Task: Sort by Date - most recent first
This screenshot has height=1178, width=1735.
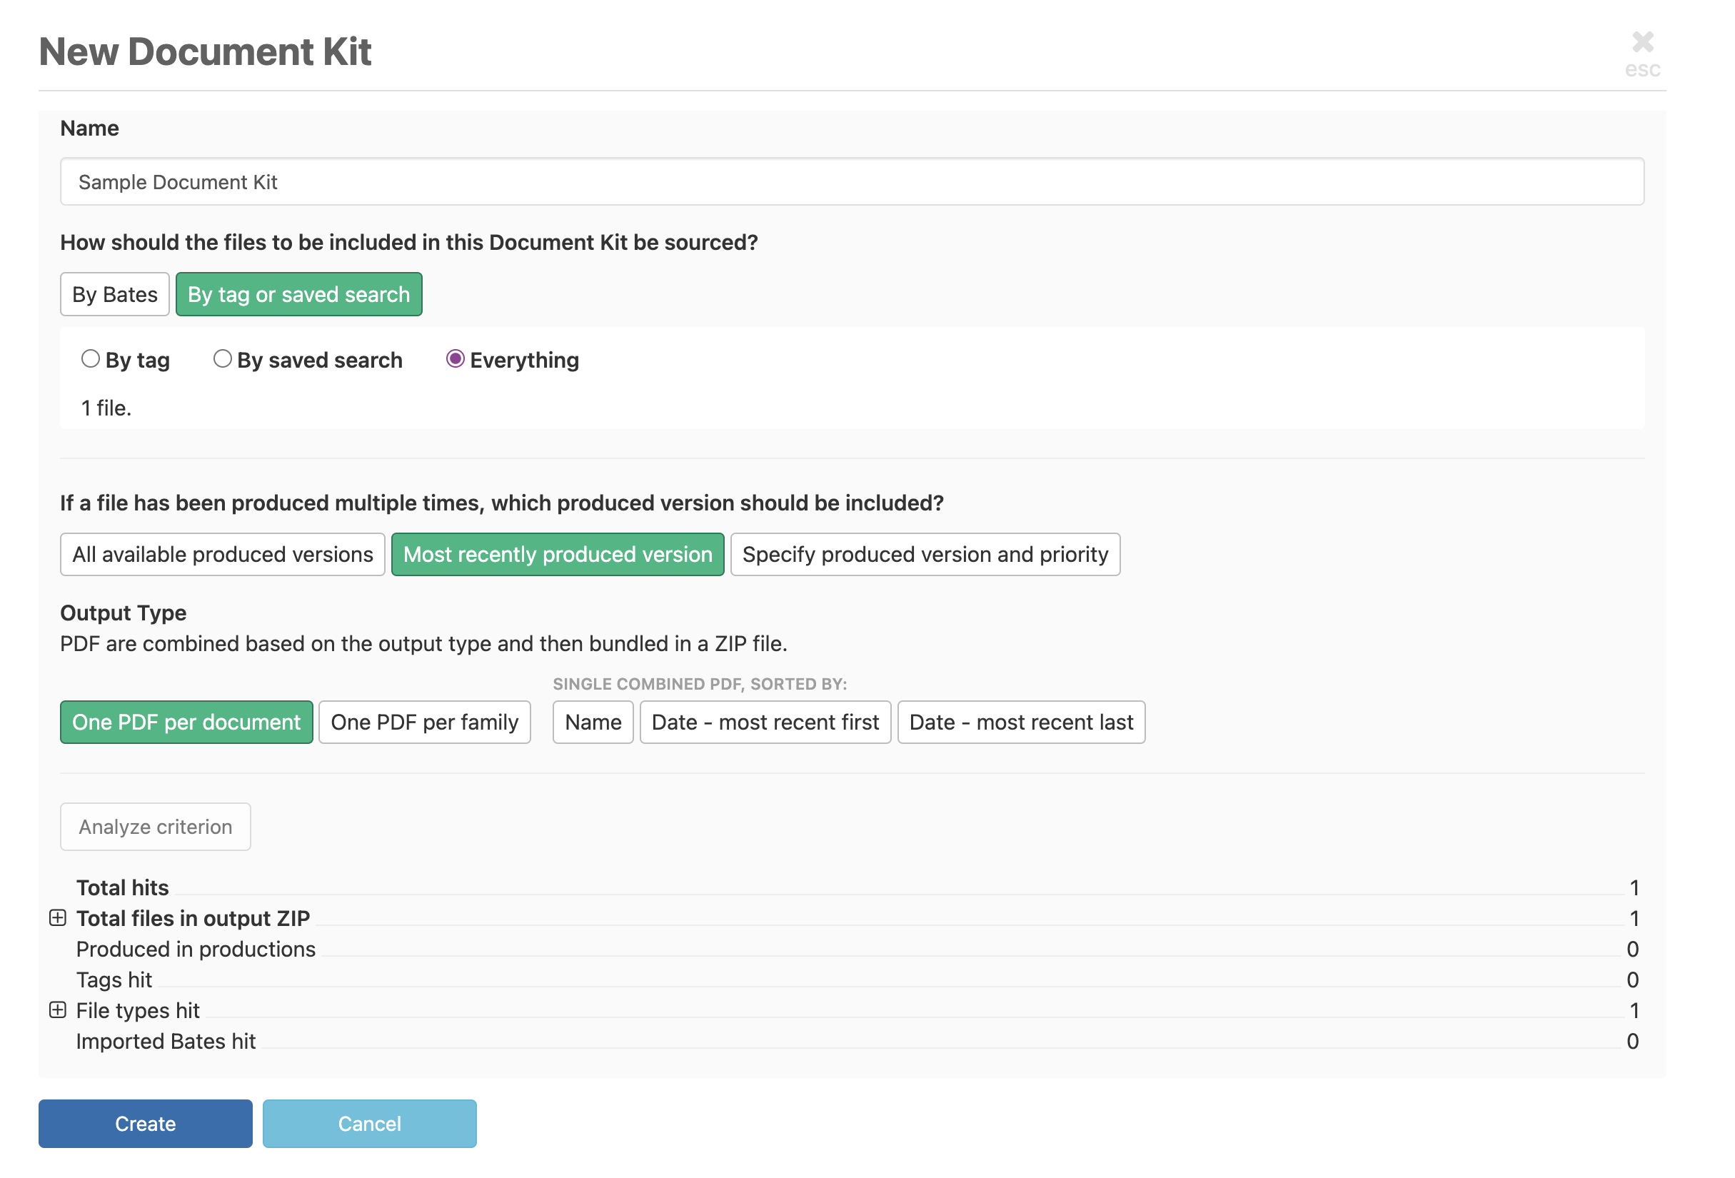Action: pyautogui.click(x=765, y=722)
